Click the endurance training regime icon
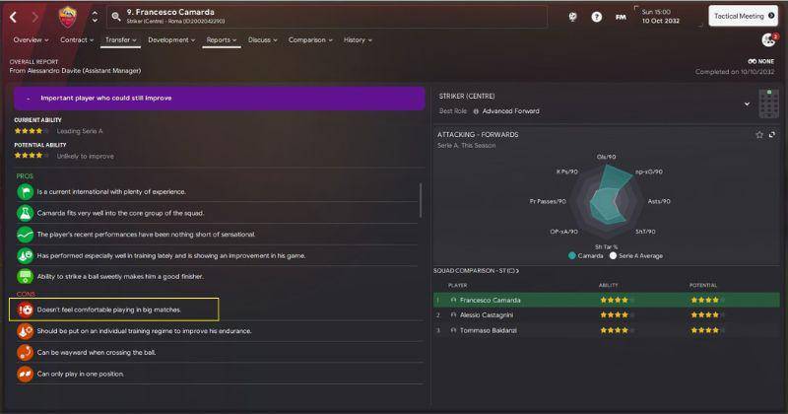Image resolution: width=788 pixels, height=414 pixels. click(26, 331)
